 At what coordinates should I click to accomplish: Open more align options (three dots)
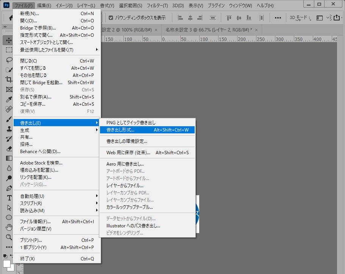278,18
